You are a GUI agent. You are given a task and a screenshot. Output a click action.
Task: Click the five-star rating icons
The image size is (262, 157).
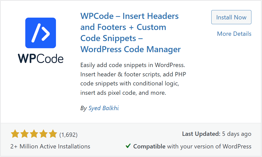point(34,134)
